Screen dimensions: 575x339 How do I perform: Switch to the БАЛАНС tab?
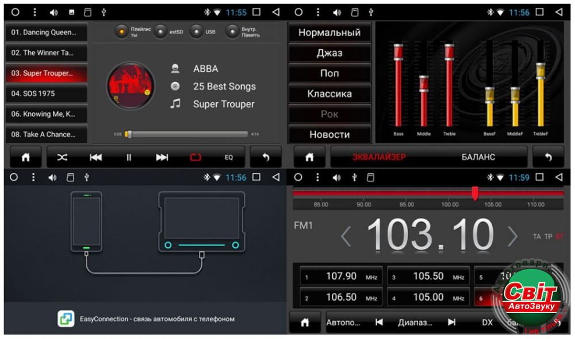point(478,157)
